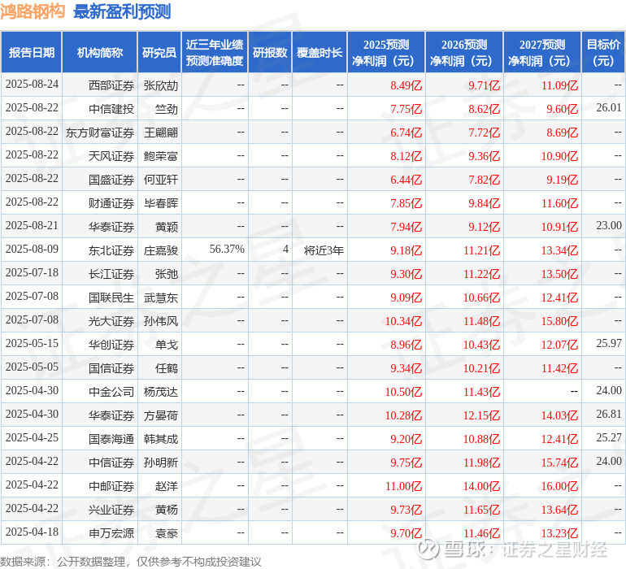The width and height of the screenshot is (626, 569).
Task: Click researcher name 方晏荷
Action: point(160,415)
